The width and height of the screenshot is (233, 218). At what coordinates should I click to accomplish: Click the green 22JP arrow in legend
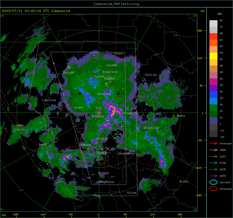pos(213,169)
